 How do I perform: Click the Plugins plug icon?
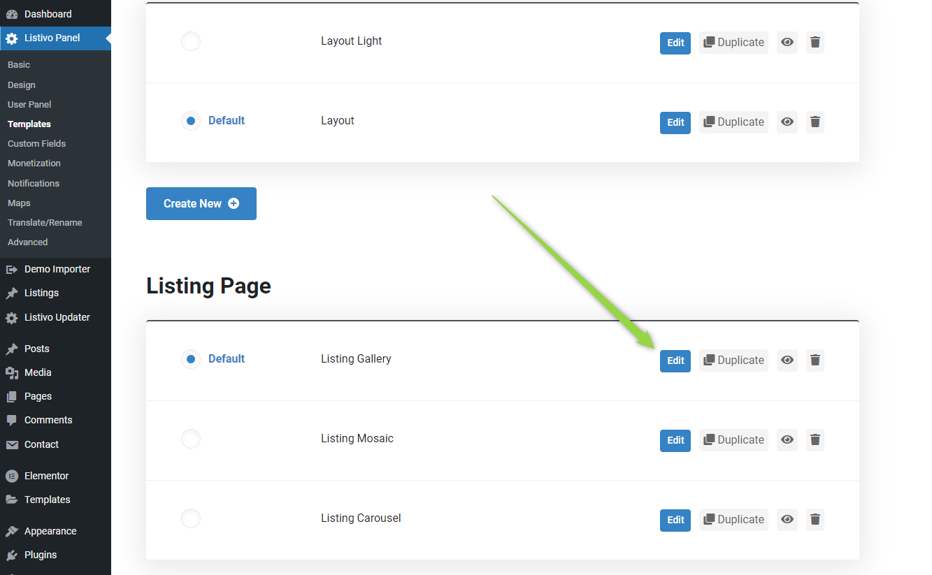(12, 555)
